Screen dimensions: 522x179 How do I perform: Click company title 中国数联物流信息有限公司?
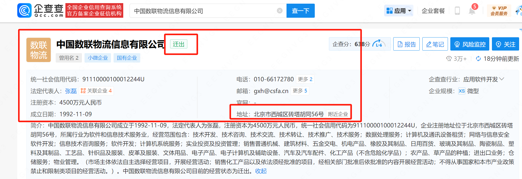(x=111, y=44)
